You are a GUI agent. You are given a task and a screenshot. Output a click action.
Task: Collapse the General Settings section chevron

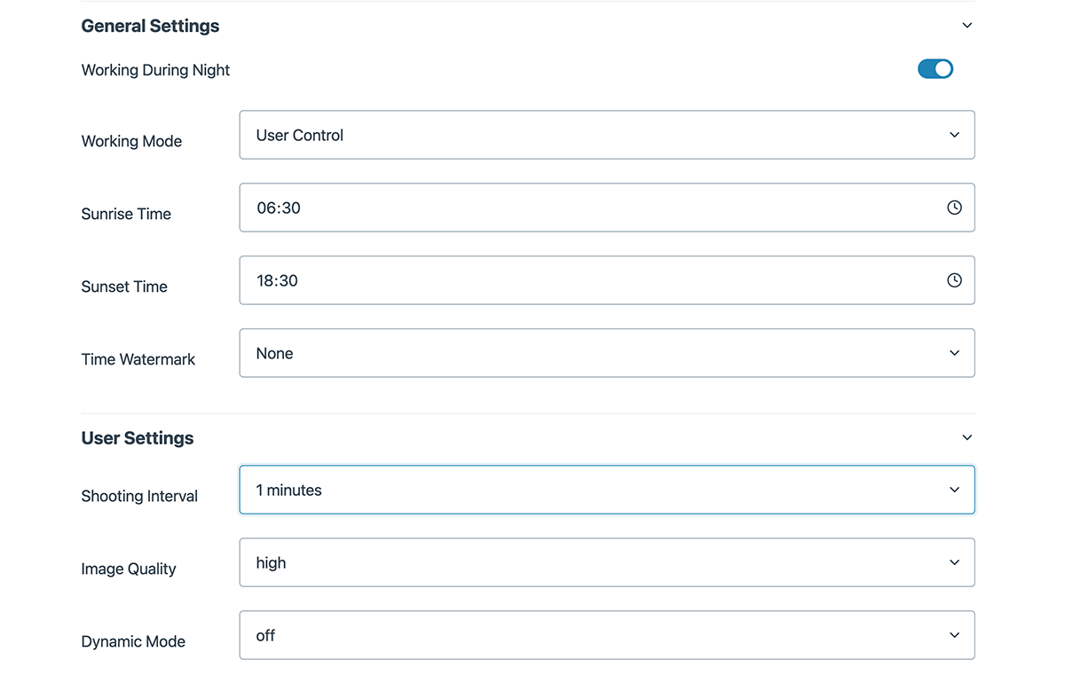click(967, 26)
